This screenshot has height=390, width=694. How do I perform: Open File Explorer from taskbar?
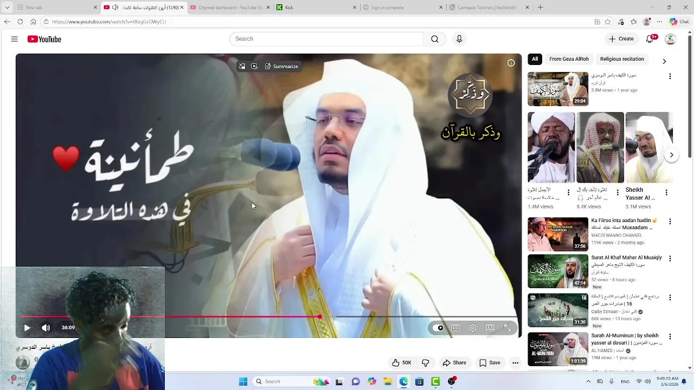[x=388, y=381]
